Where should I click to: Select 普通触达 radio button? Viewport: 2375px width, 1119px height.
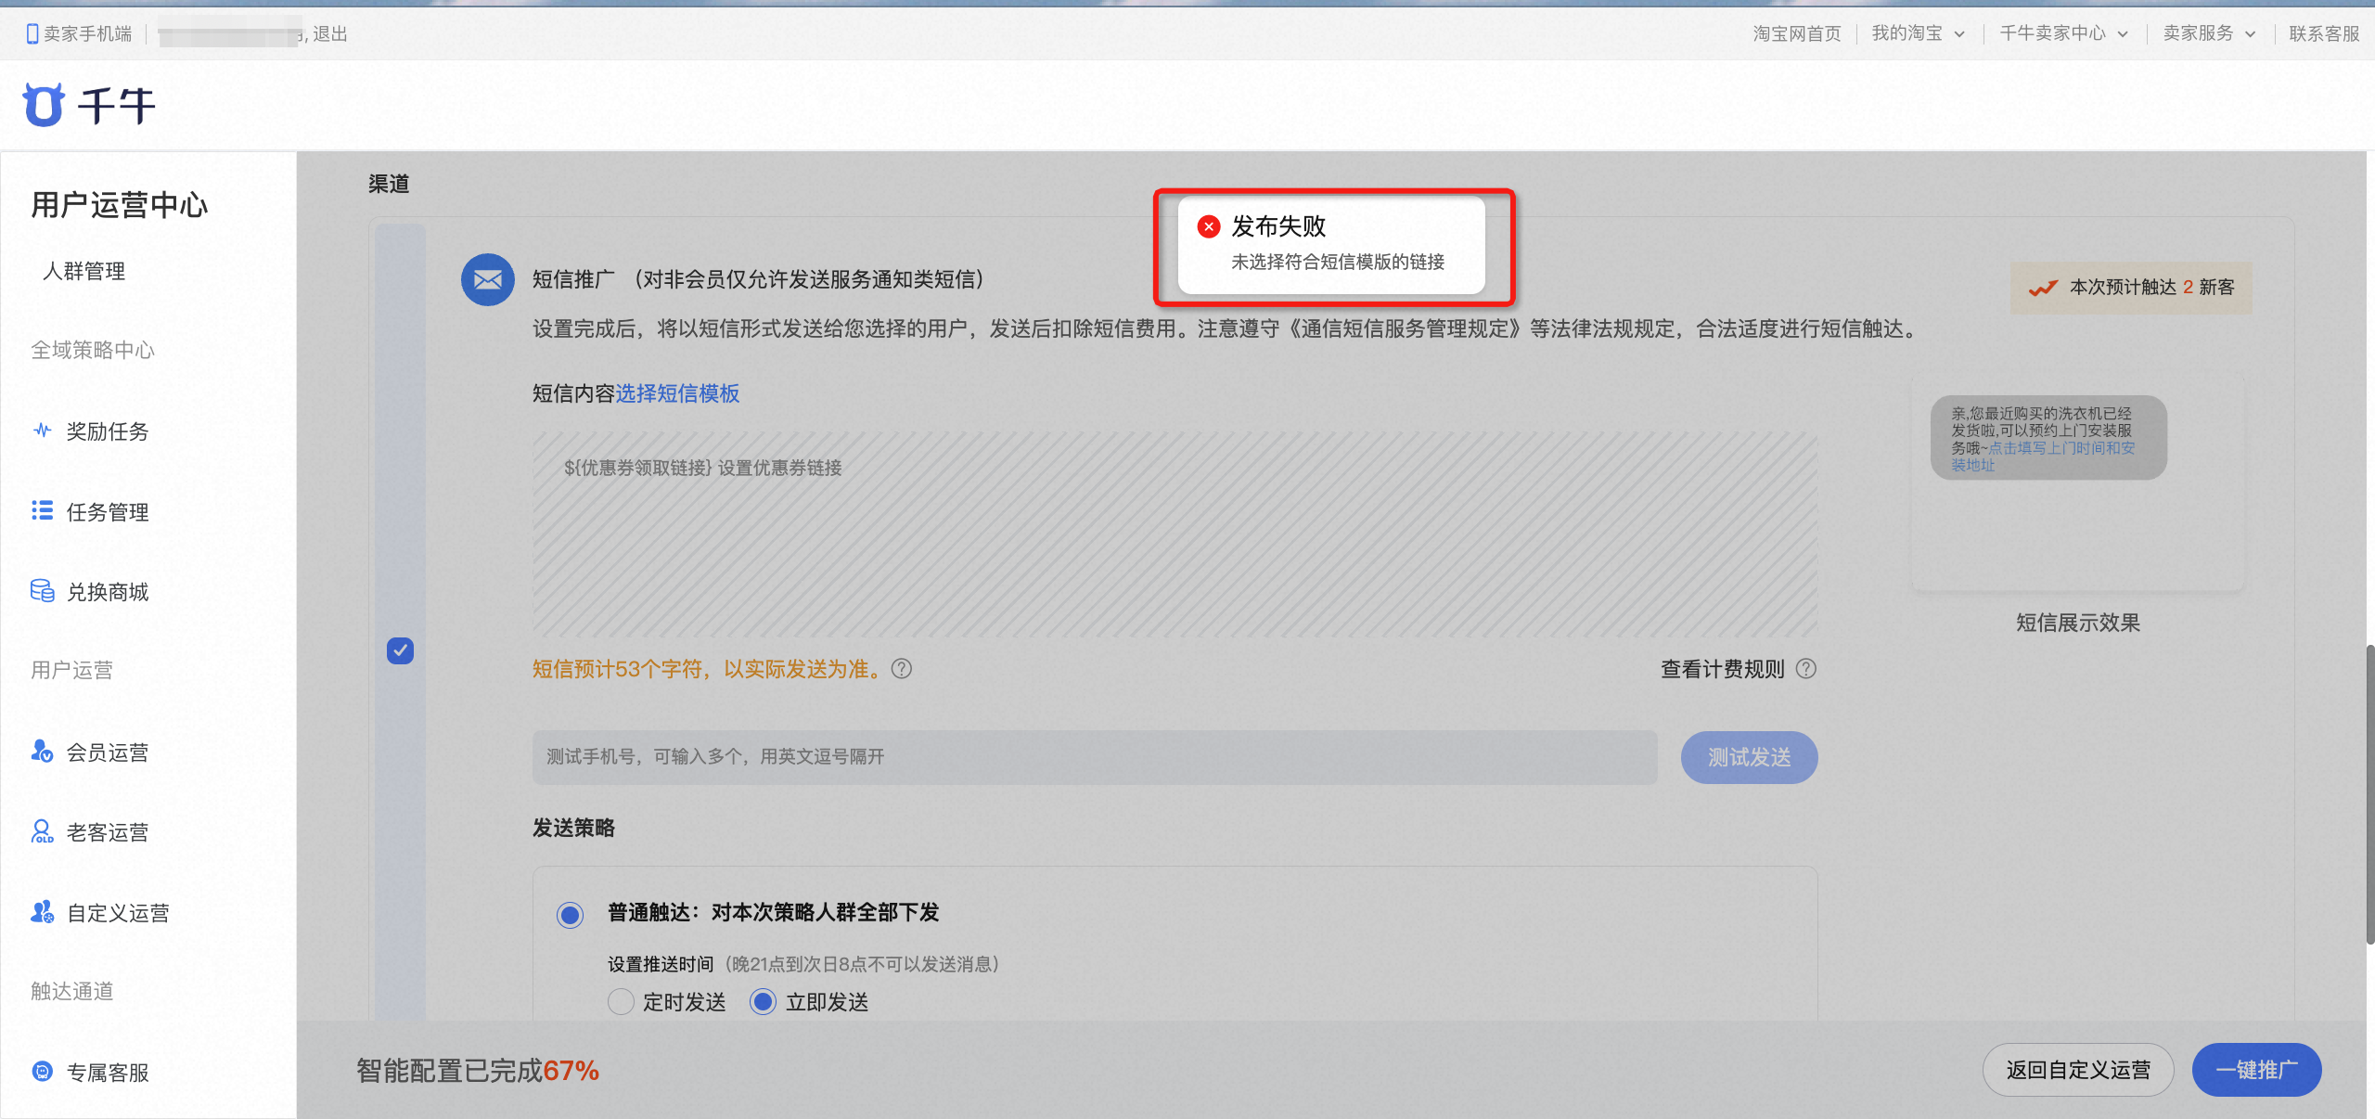click(x=570, y=915)
